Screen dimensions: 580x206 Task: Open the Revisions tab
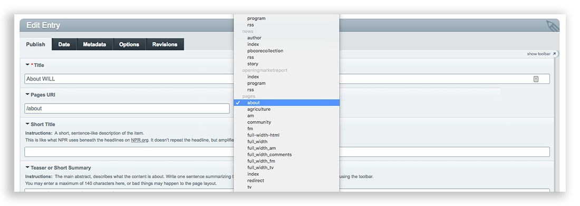pyautogui.click(x=165, y=44)
